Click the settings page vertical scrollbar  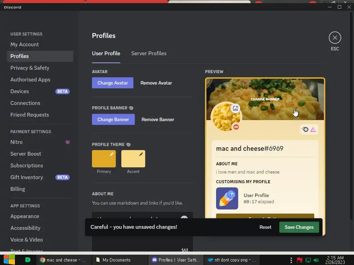point(351,116)
